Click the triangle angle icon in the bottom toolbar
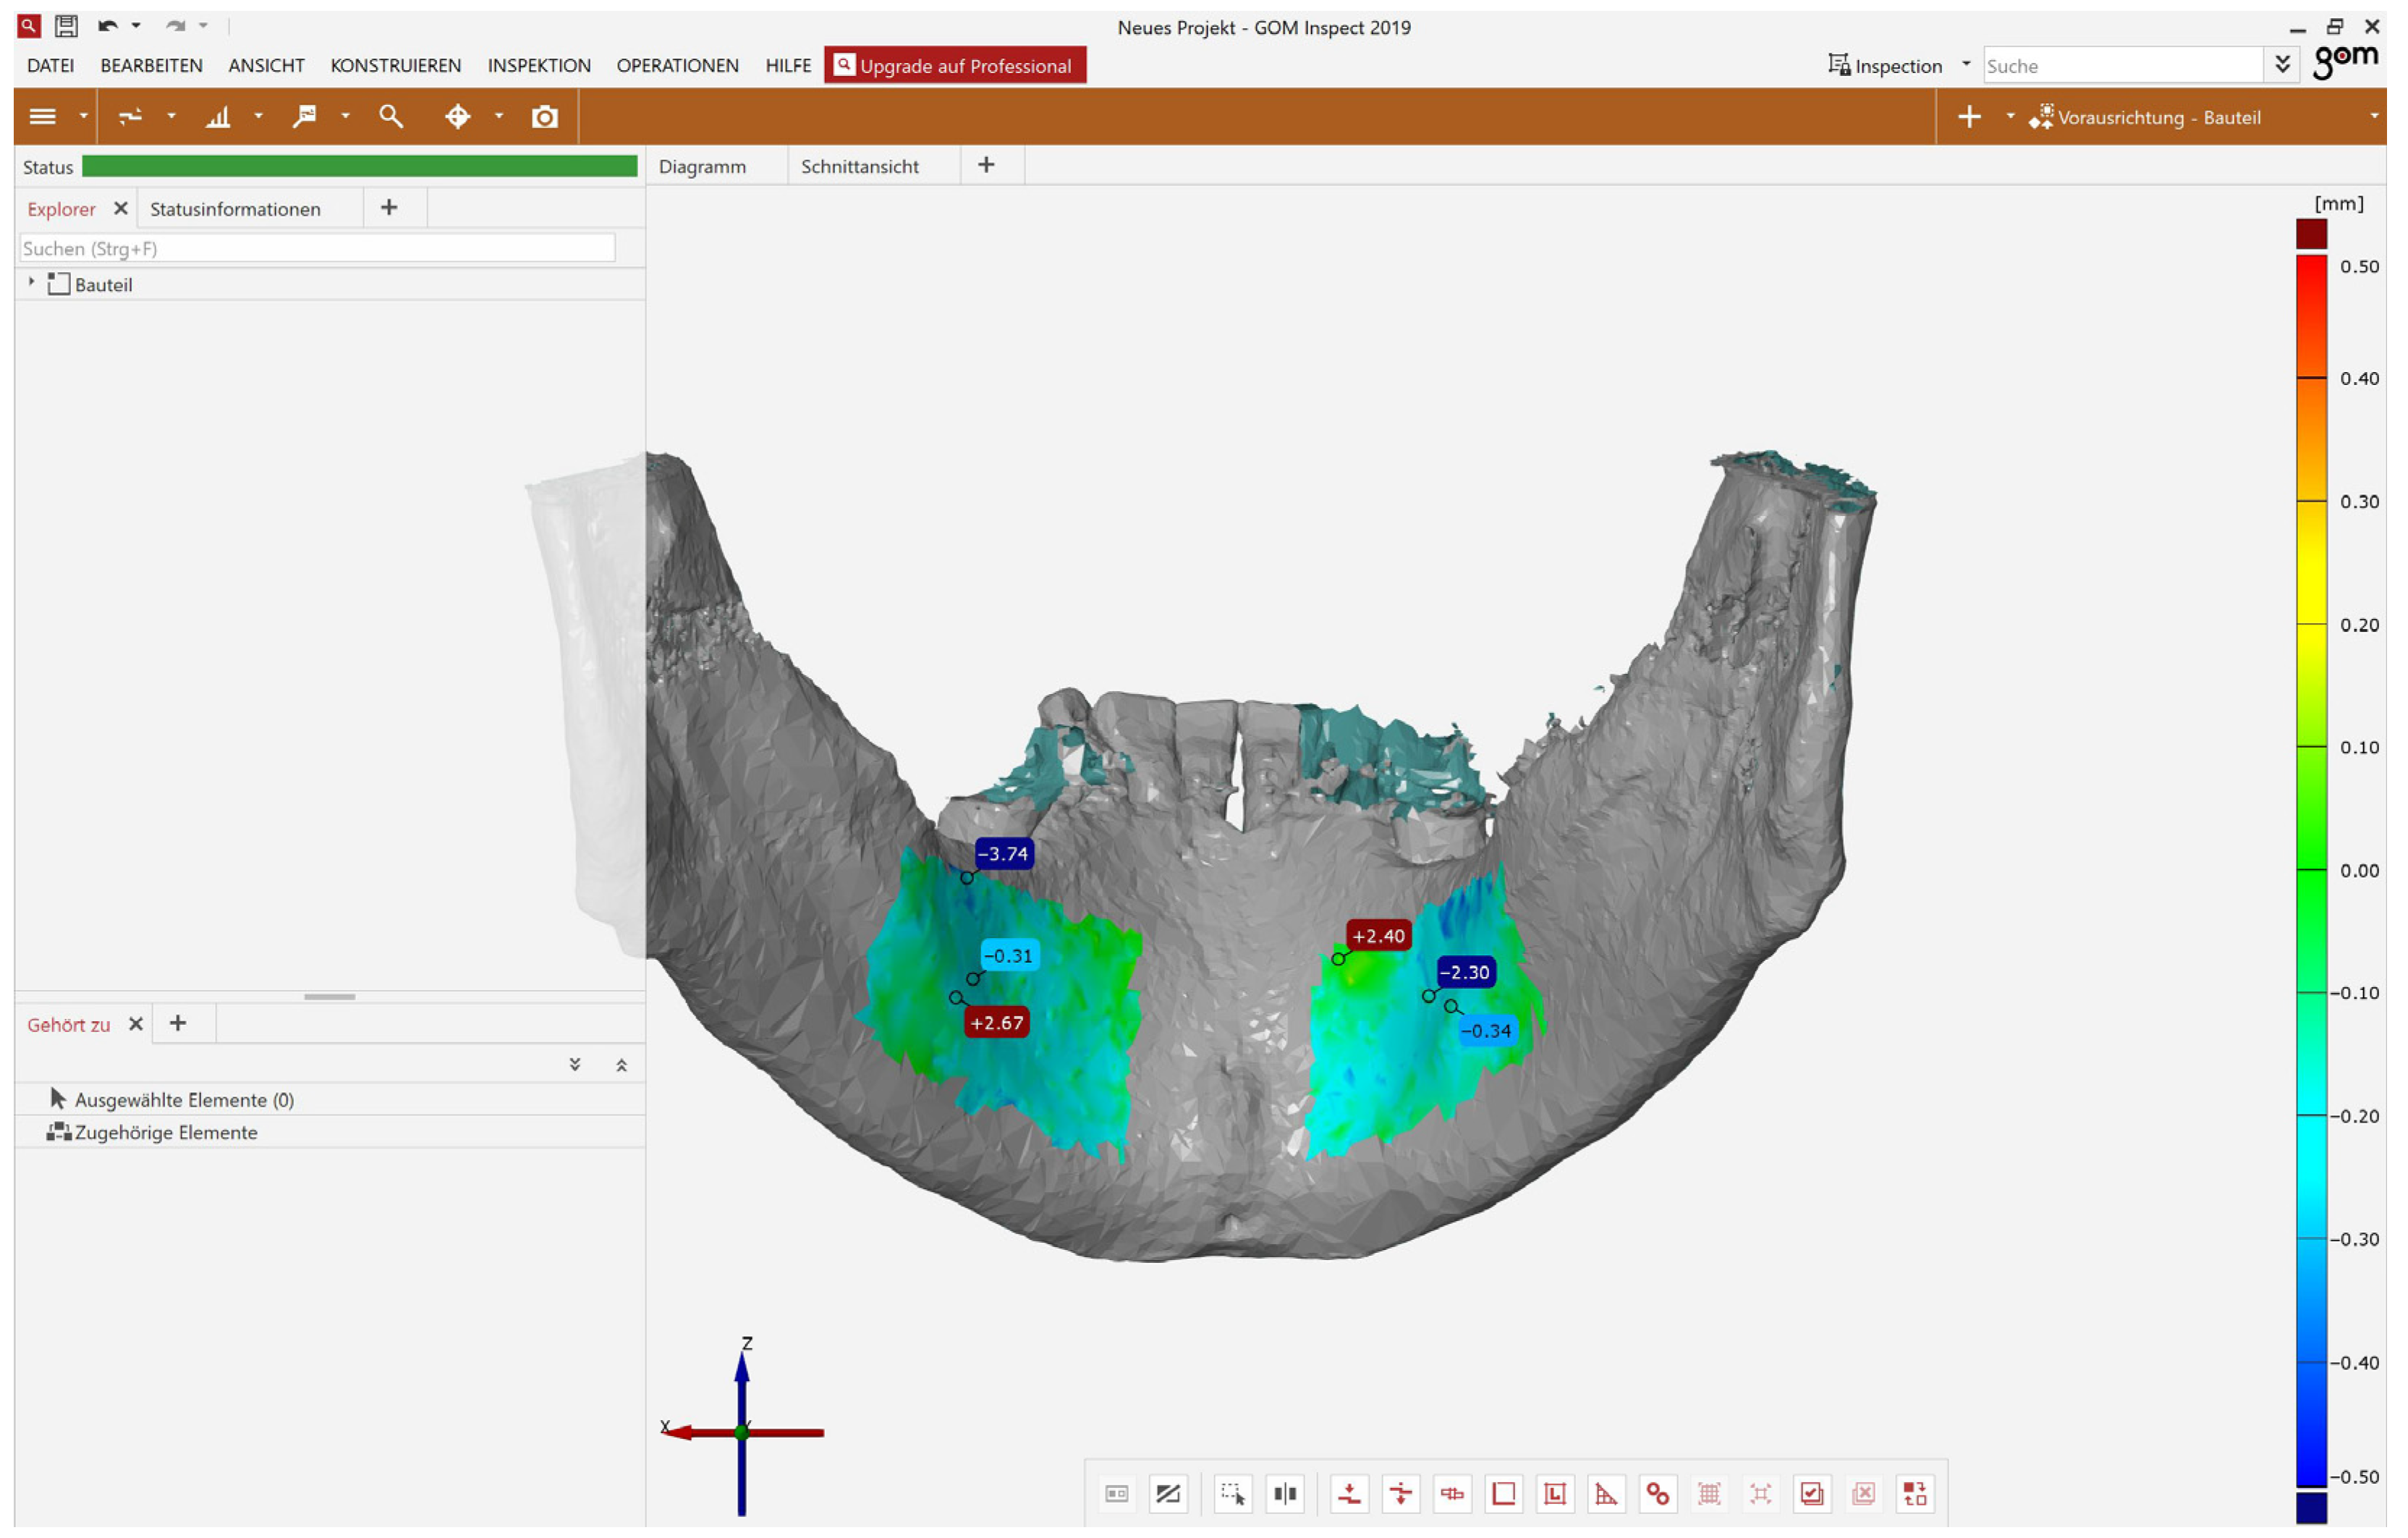The image size is (2408, 1538). point(1606,1493)
